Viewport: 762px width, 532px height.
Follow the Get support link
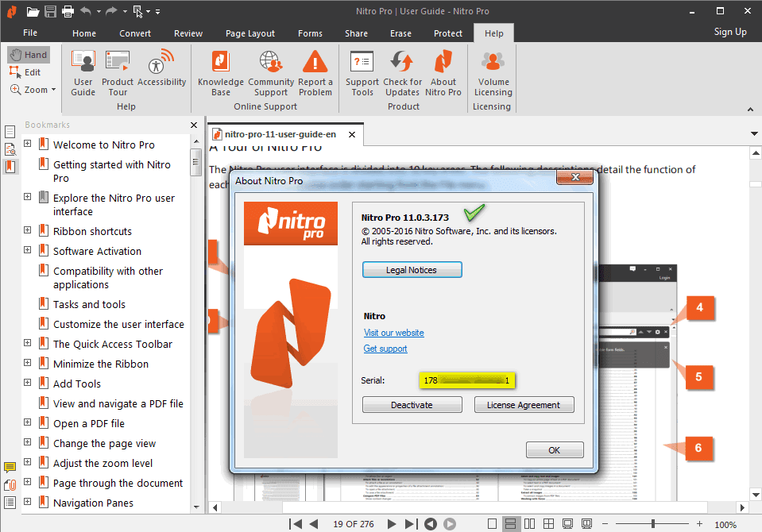[385, 349]
